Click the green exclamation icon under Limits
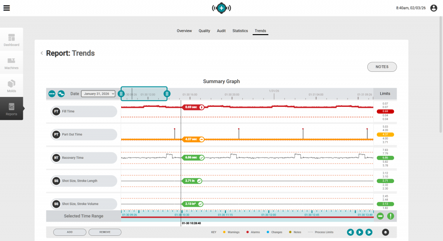Viewport: 443px width, 241px height. coord(391,216)
